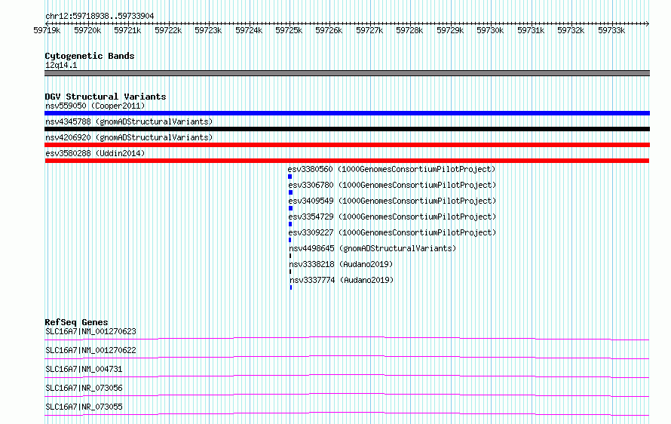Click the 59722k ruler tick label
Screen dimensions: 671x424
(x=168, y=30)
